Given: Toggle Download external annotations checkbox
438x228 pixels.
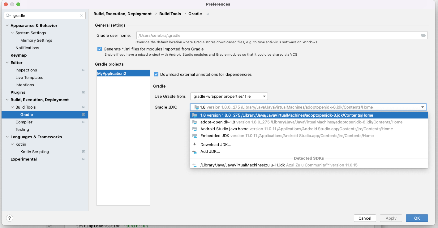Looking at the screenshot, I should [x=156, y=74].
